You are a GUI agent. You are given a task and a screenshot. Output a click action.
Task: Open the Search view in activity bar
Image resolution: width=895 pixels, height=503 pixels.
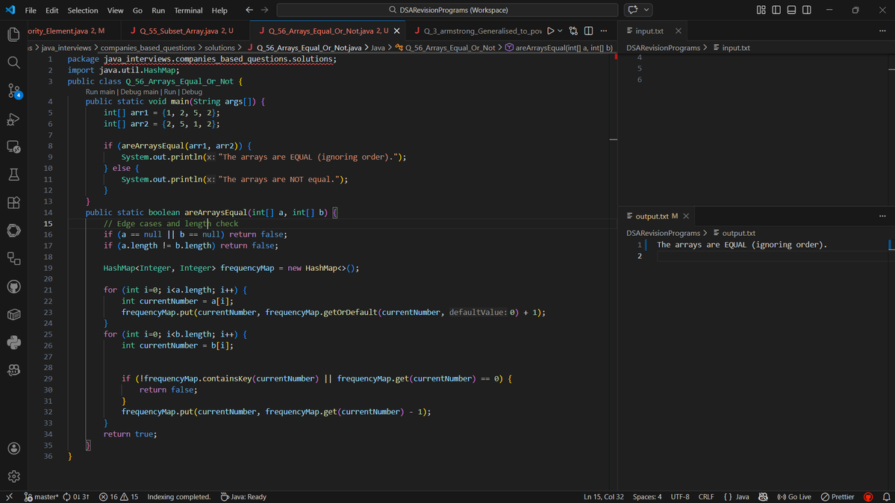click(13, 62)
